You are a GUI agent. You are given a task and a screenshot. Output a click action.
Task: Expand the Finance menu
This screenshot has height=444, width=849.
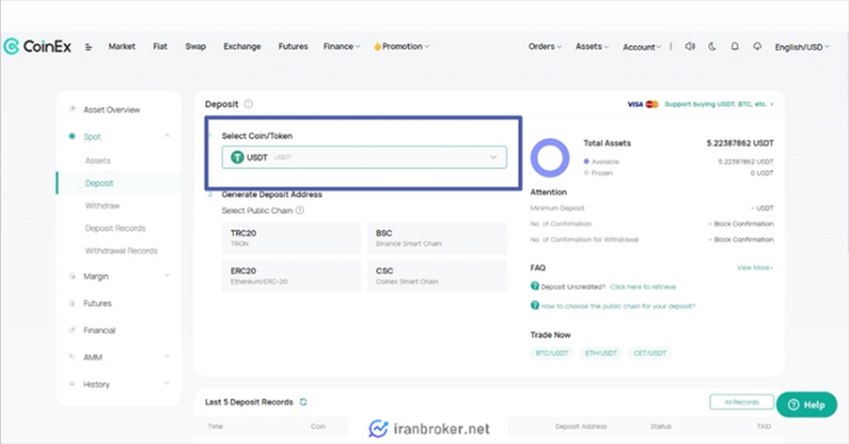pos(341,46)
